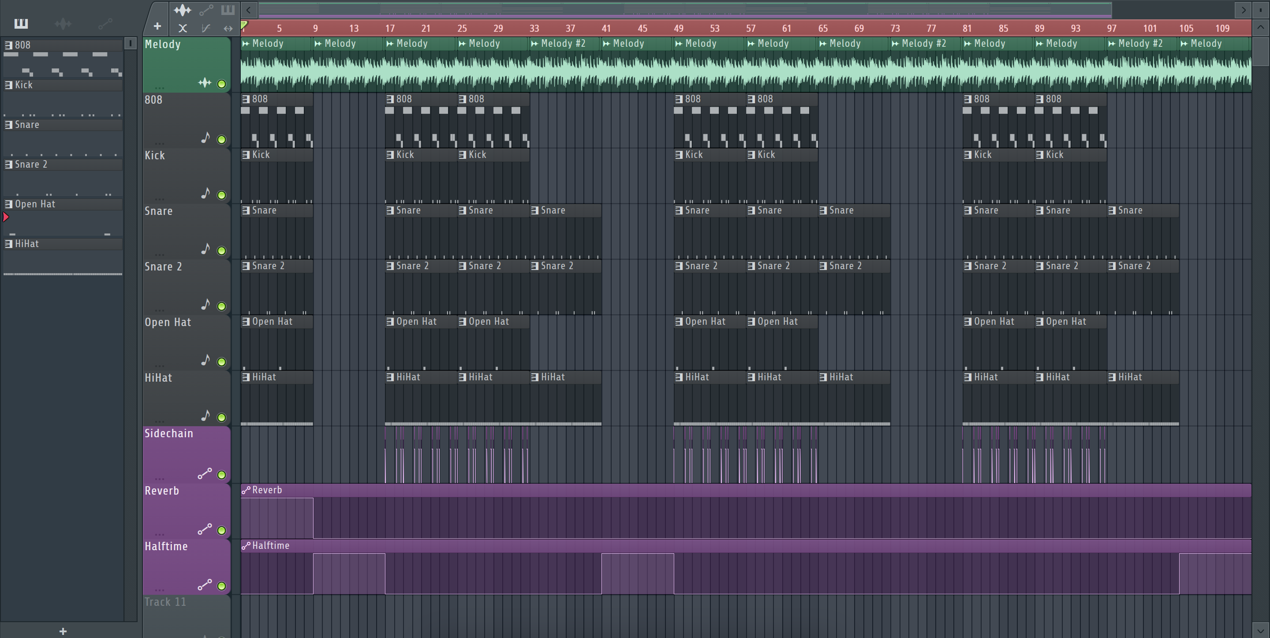Open clip menu of first Melody clip at bar 1
1270x638 pixels.
246,43
